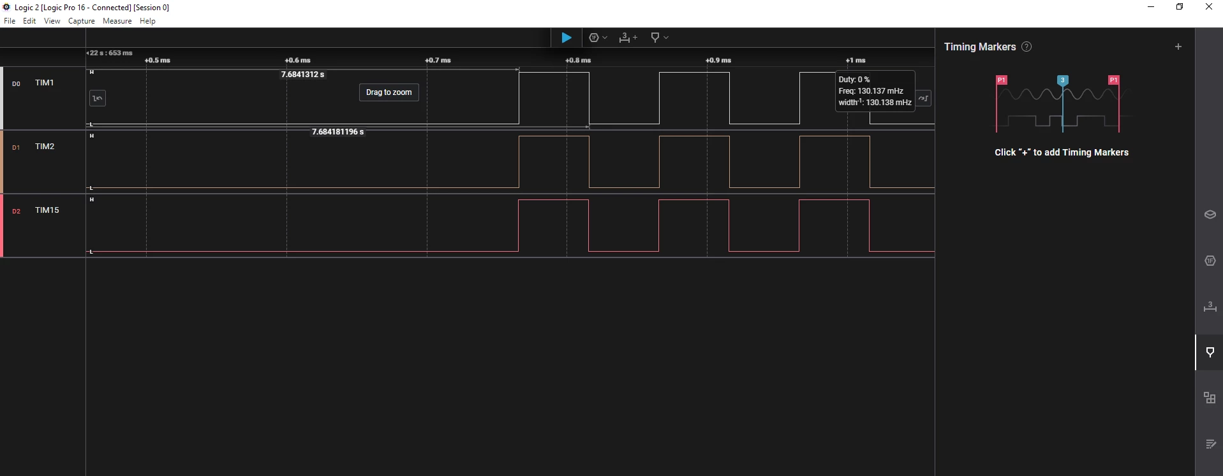
Task: Click the +0.9 ms timeline tick
Action: coord(719,61)
